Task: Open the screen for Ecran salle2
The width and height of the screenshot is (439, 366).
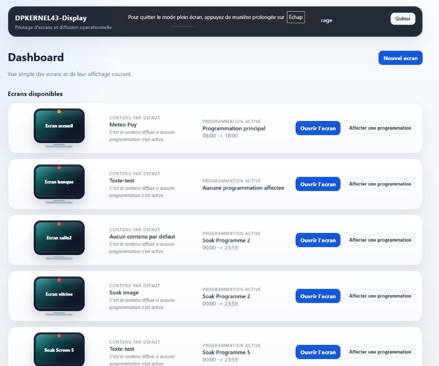Action: pyautogui.click(x=318, y=240)
